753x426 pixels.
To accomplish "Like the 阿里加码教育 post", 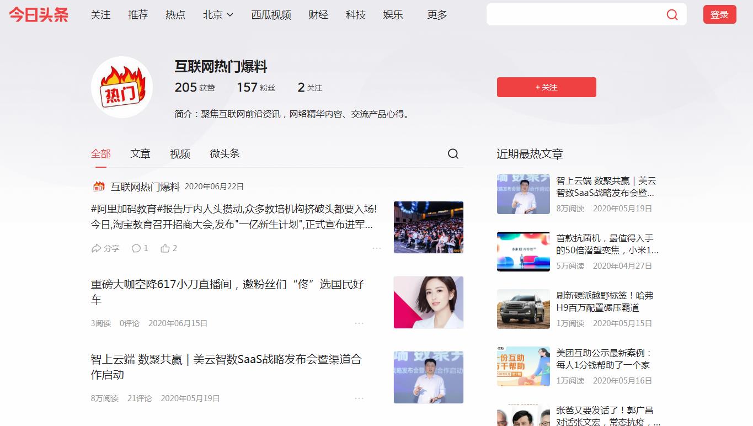I will point(169,248).
